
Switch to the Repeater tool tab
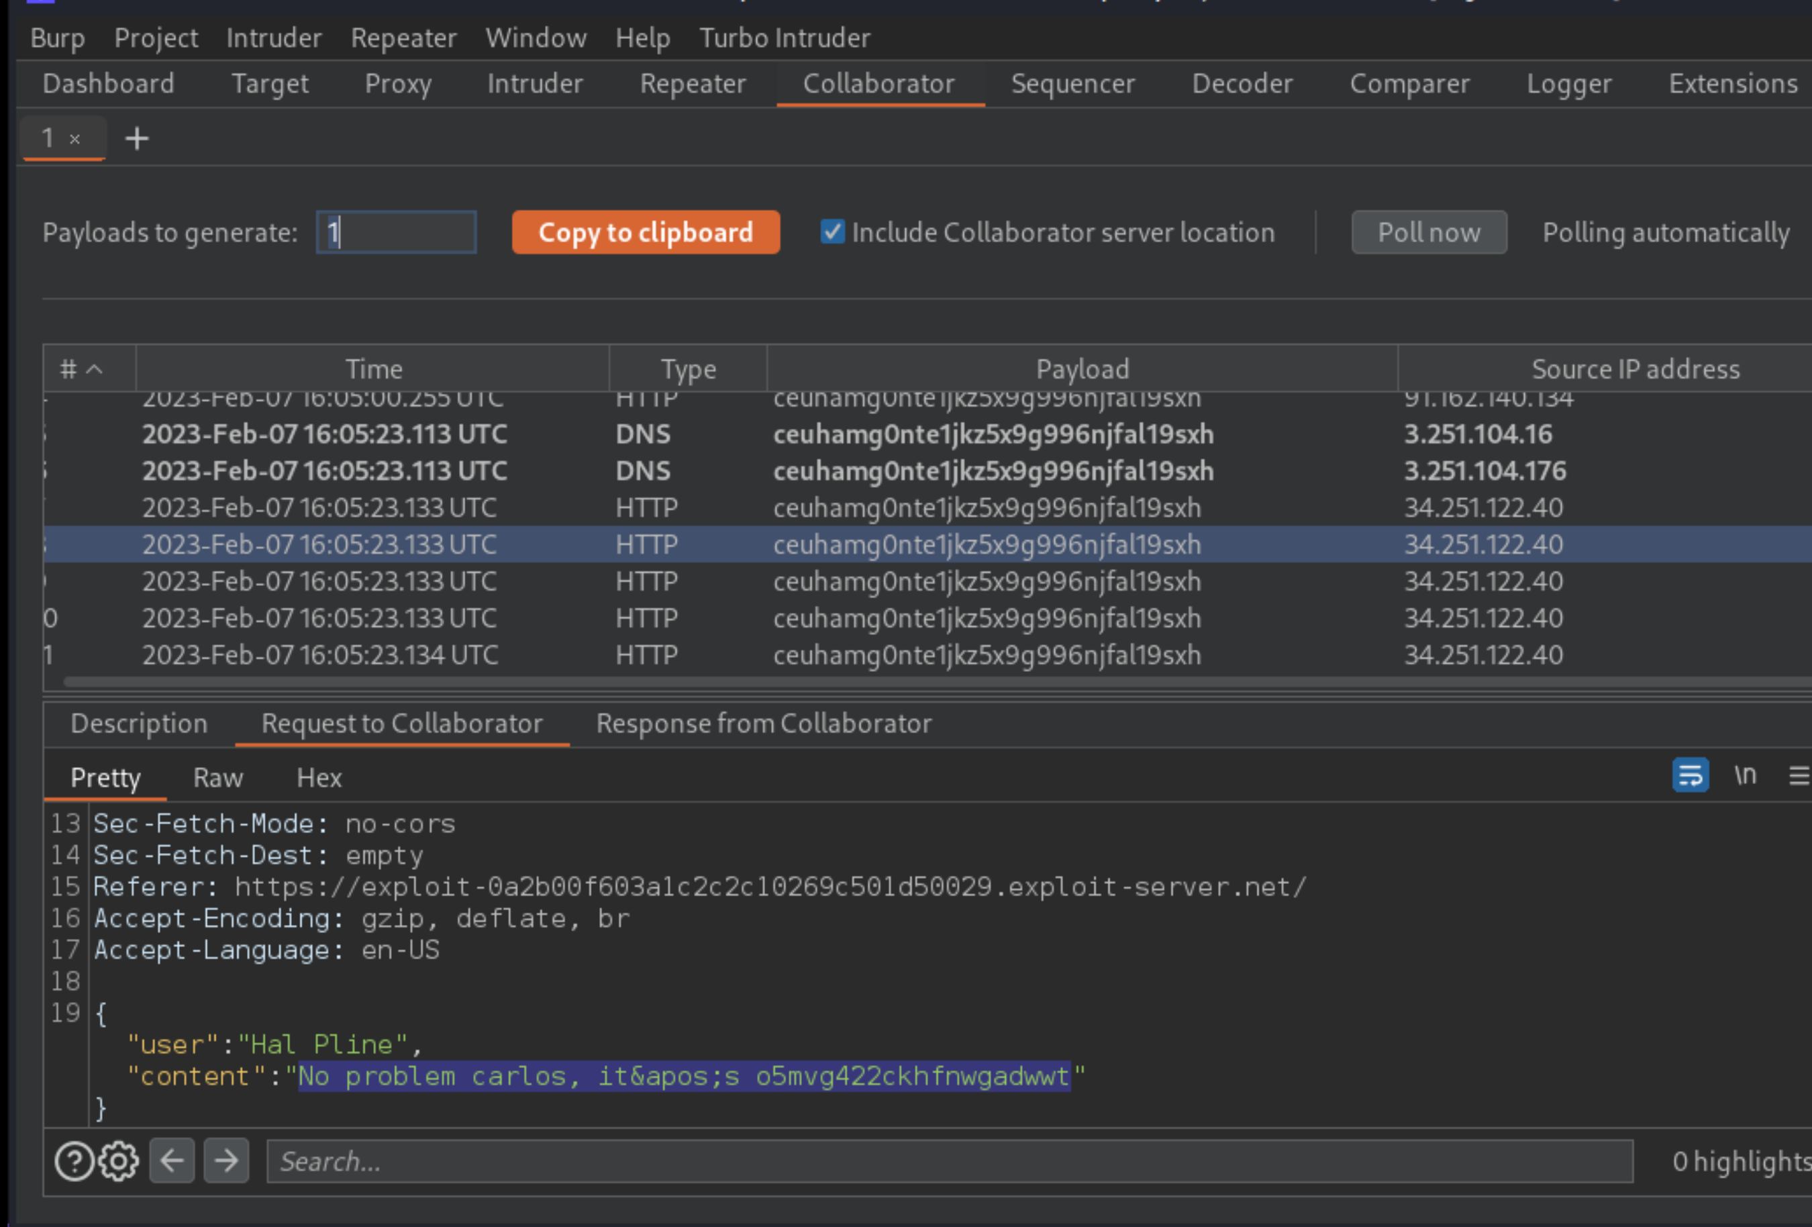point(693,83)
